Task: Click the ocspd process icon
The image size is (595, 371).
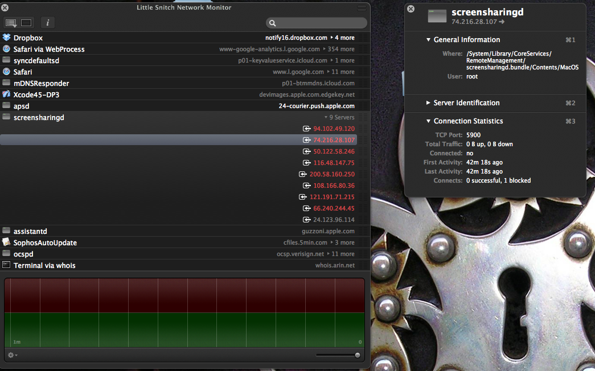Action: [x=6, y=253]
